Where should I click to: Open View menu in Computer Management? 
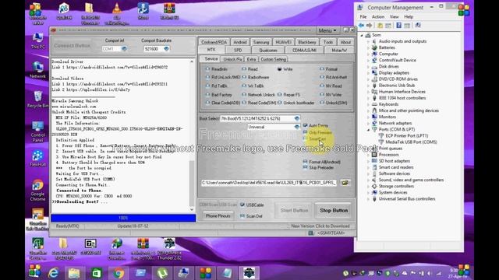[x=394, y=16]
